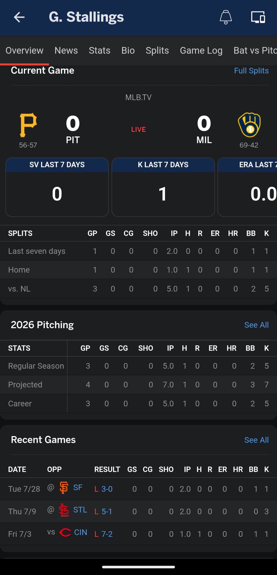This screenshot has width=277, height=575.
Task: Open the Full Splits link
Action: [x=251, y=71]
